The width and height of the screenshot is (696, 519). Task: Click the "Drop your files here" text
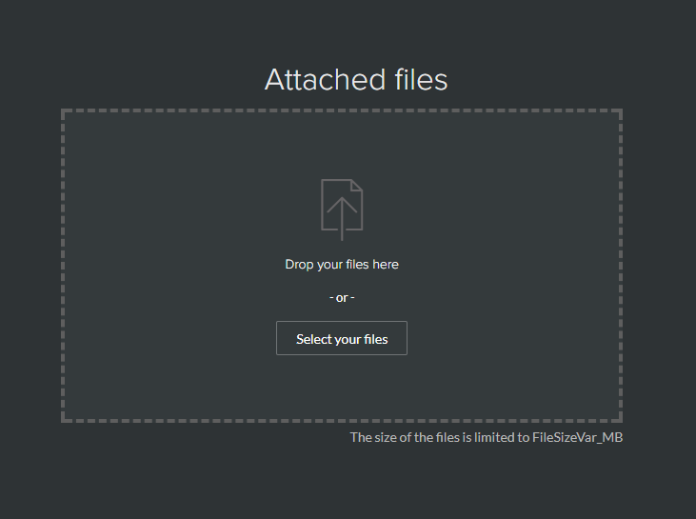[x=342, y=264]
